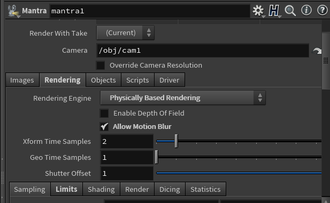Open the Houdini H presets menu
The width and height of the screenshot is (330, 203).
click(274, 11)
